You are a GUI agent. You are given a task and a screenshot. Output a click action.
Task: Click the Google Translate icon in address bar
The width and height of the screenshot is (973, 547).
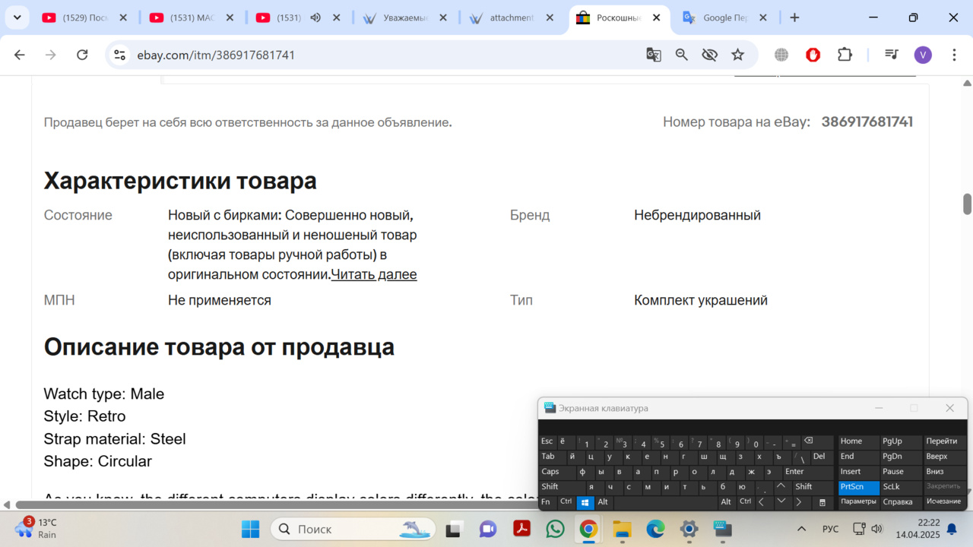pyautogui.click(x=653, y=55)
